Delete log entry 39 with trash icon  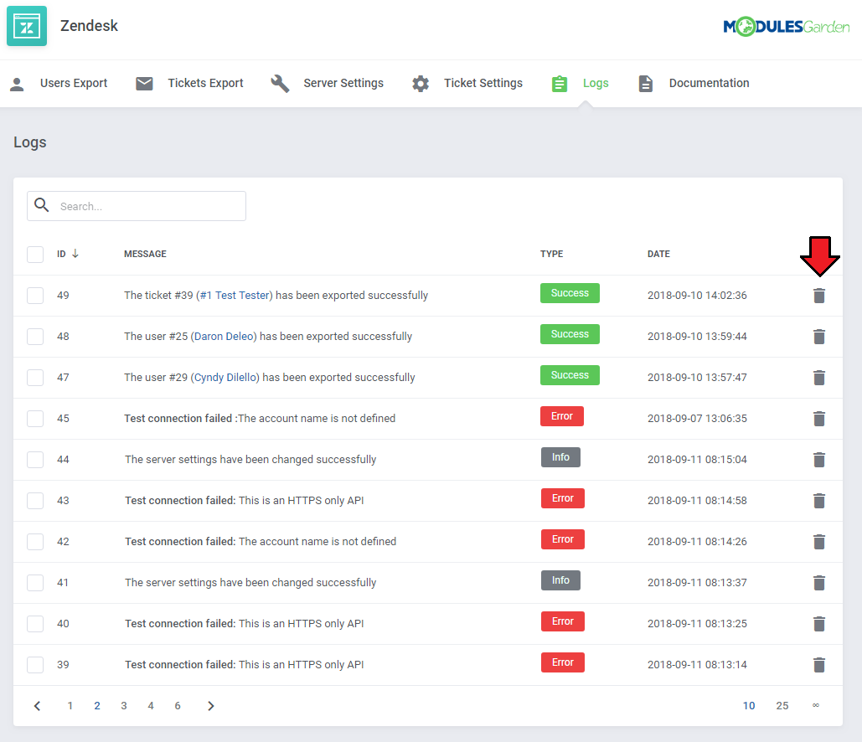pos(819,664)
